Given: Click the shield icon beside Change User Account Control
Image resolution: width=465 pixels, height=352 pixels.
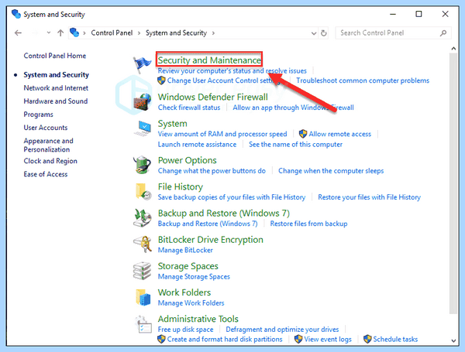Looking at the screenshot, I should coord(161,80).
